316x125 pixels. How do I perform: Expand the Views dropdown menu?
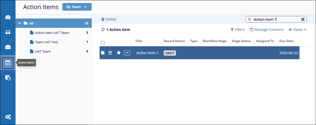point(297,30)
